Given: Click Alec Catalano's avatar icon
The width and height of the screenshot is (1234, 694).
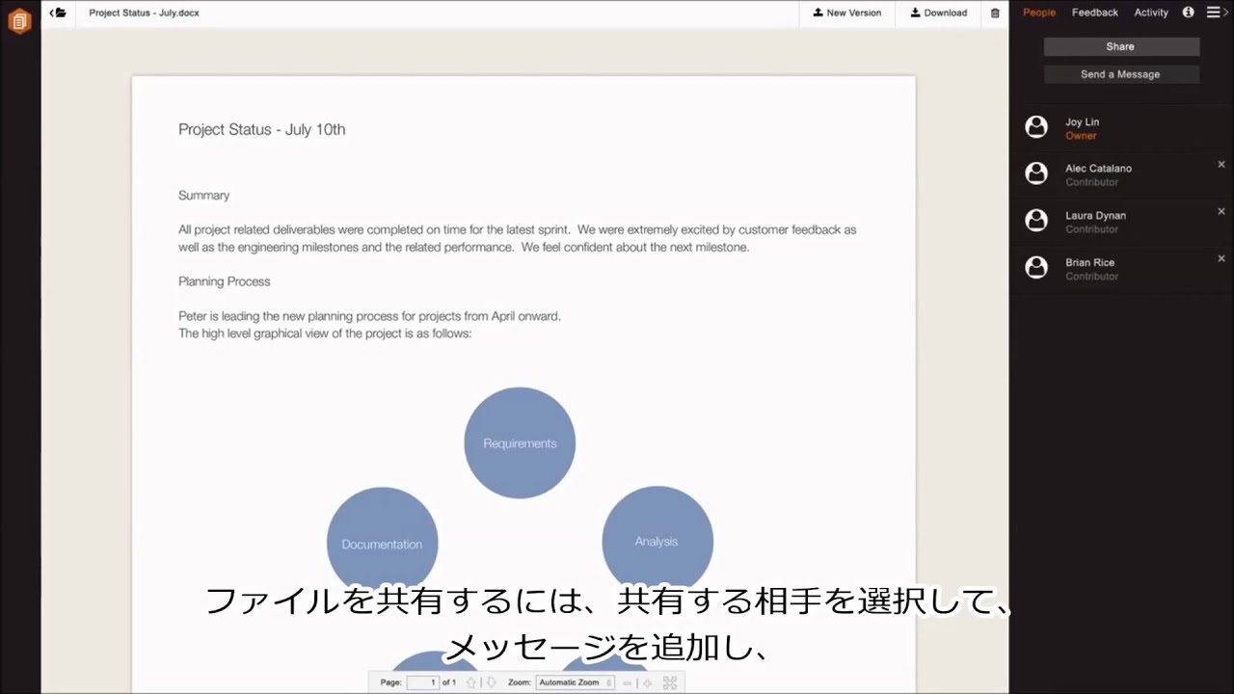Looking at the screenshot, I should click(x=1036, y=173).
